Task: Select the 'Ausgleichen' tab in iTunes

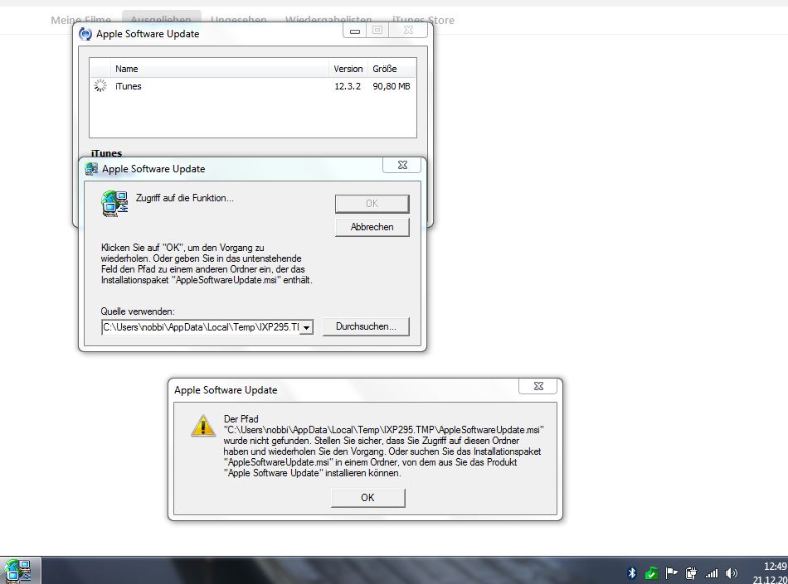Action: coord(161,20)
